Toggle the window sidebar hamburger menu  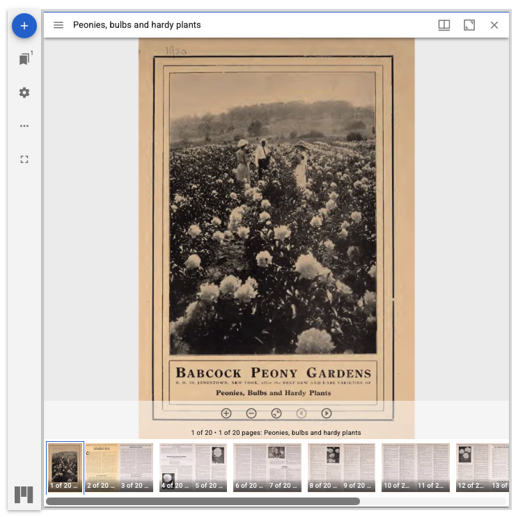click(58, 25)
